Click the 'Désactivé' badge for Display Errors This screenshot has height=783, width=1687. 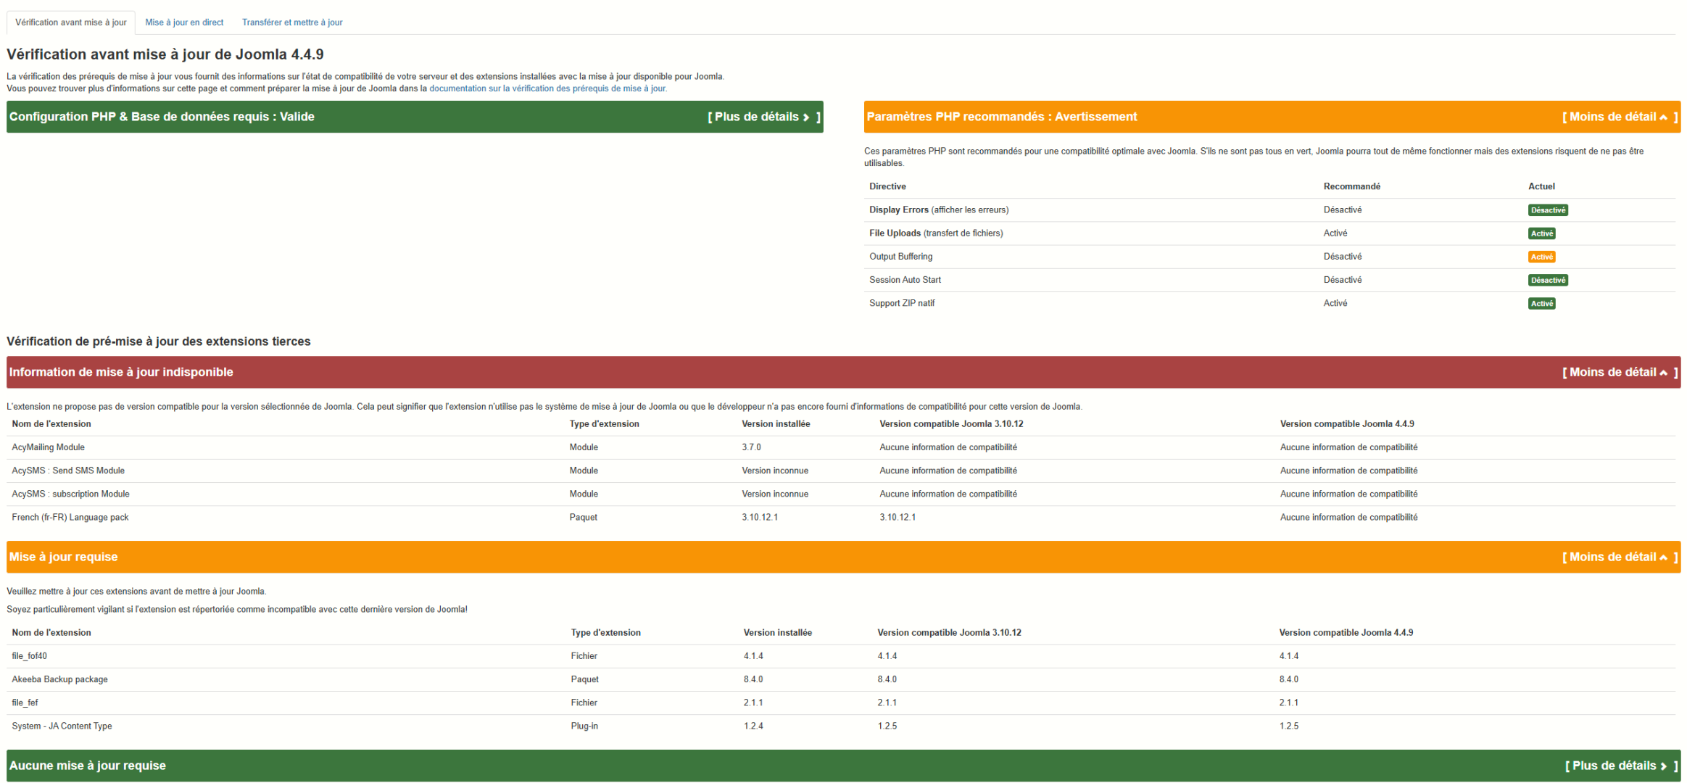(1548, 210)
